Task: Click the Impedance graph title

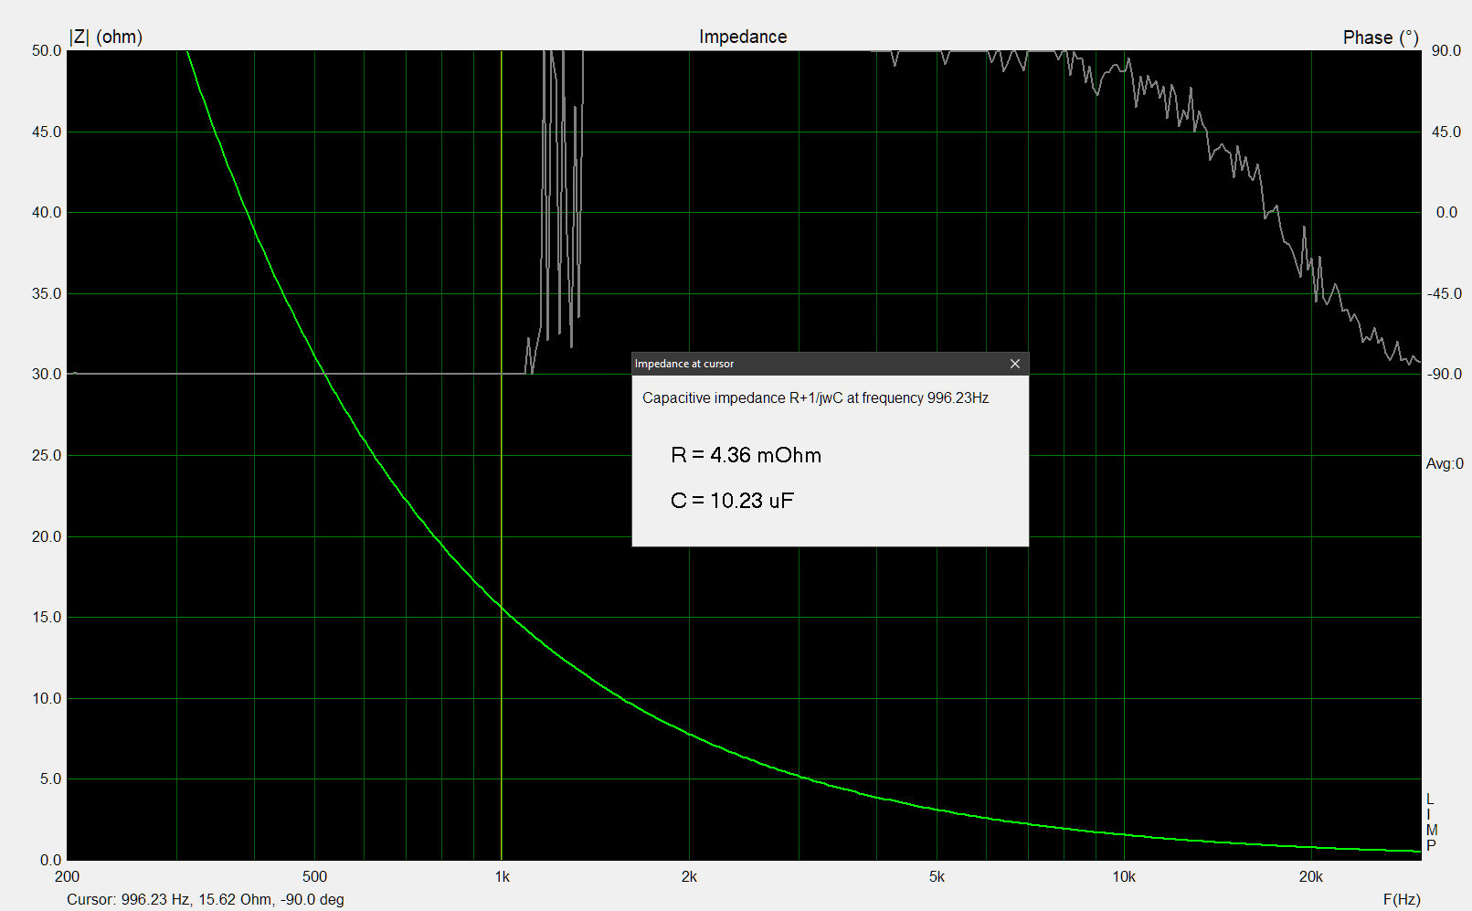Action: click(x=743, y=37)
